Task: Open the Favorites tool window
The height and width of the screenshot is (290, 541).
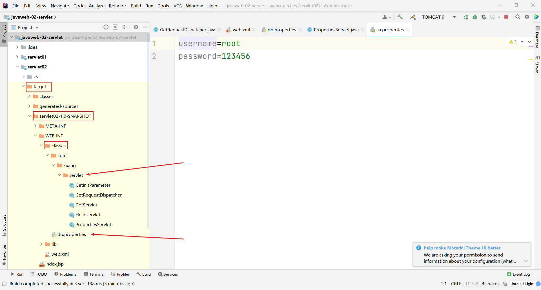Action: tap(4, 255)
